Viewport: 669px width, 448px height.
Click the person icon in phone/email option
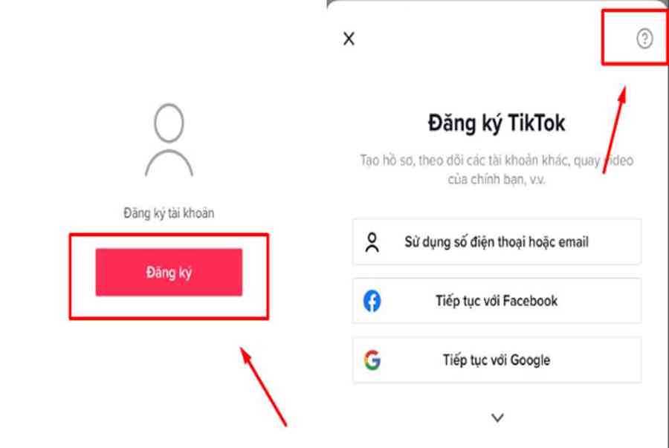click(x=372, y=242)
